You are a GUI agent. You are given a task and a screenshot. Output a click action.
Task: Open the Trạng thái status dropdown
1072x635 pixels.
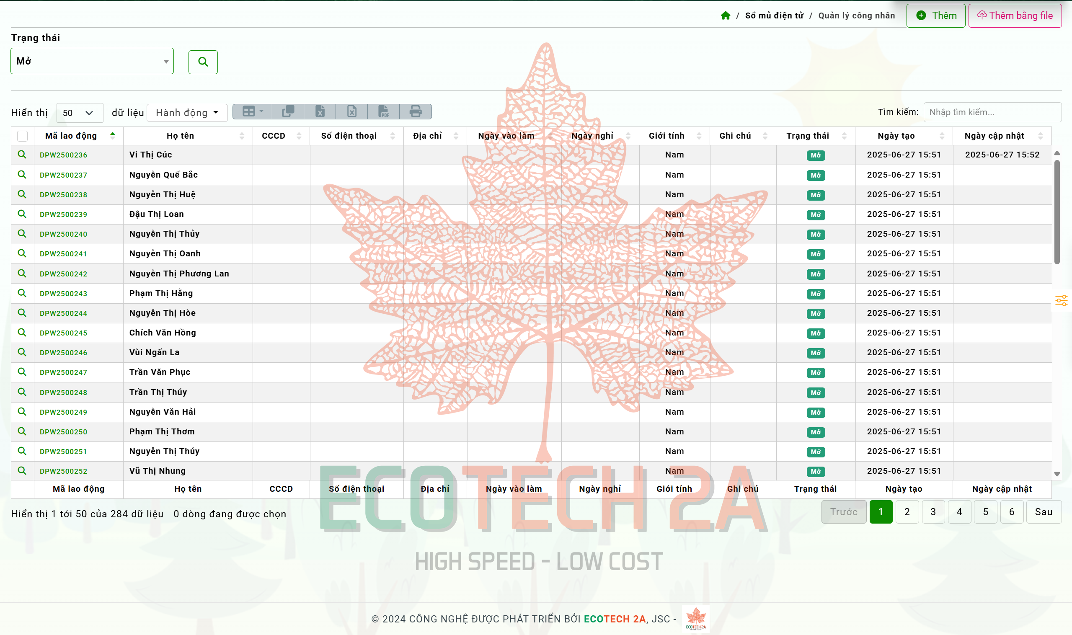click(92, 61)
